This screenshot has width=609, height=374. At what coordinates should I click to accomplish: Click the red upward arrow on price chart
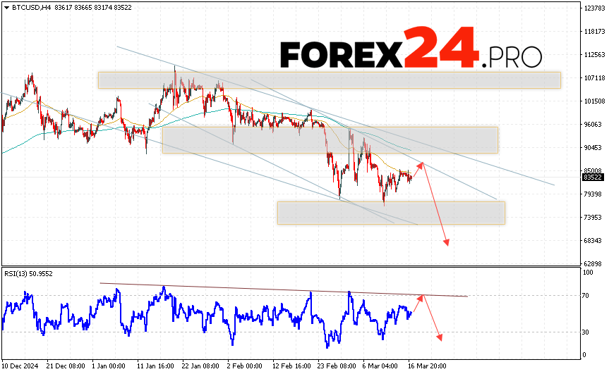[x=416, y=169]
